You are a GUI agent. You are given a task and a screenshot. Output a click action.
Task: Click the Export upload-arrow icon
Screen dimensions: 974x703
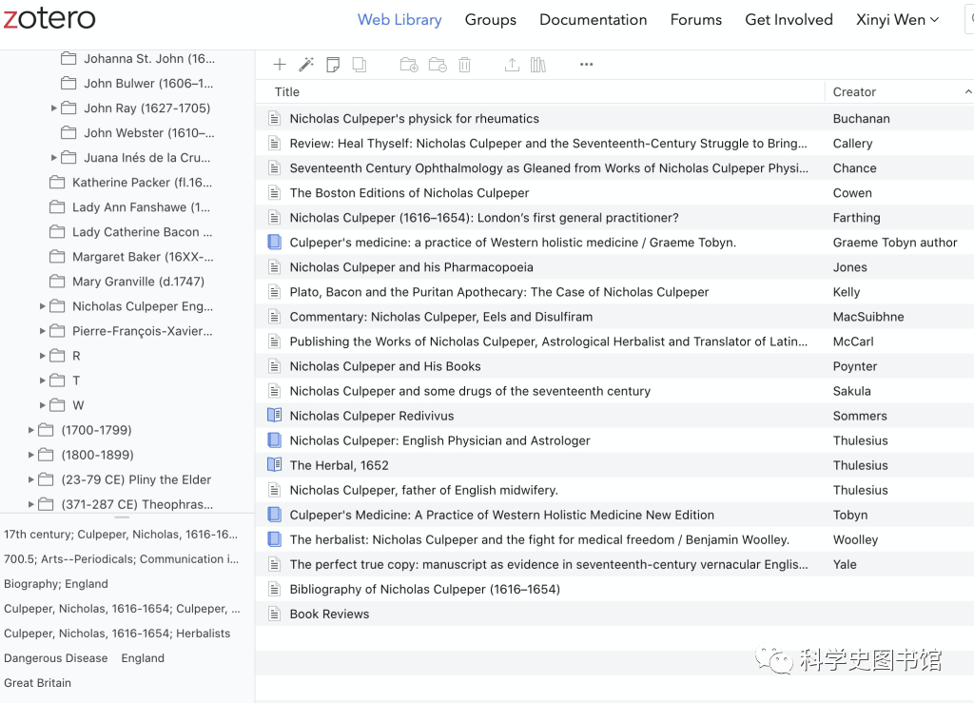pos(512,65)
